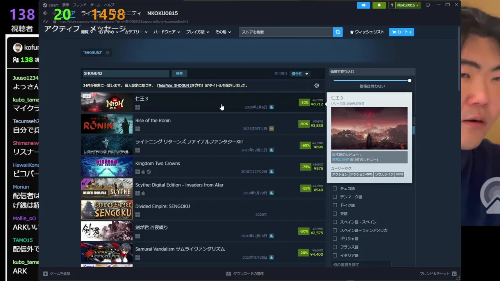Go to the NKOKU0815 profile tab
The image size is (500, 281).
coord(162,13)
